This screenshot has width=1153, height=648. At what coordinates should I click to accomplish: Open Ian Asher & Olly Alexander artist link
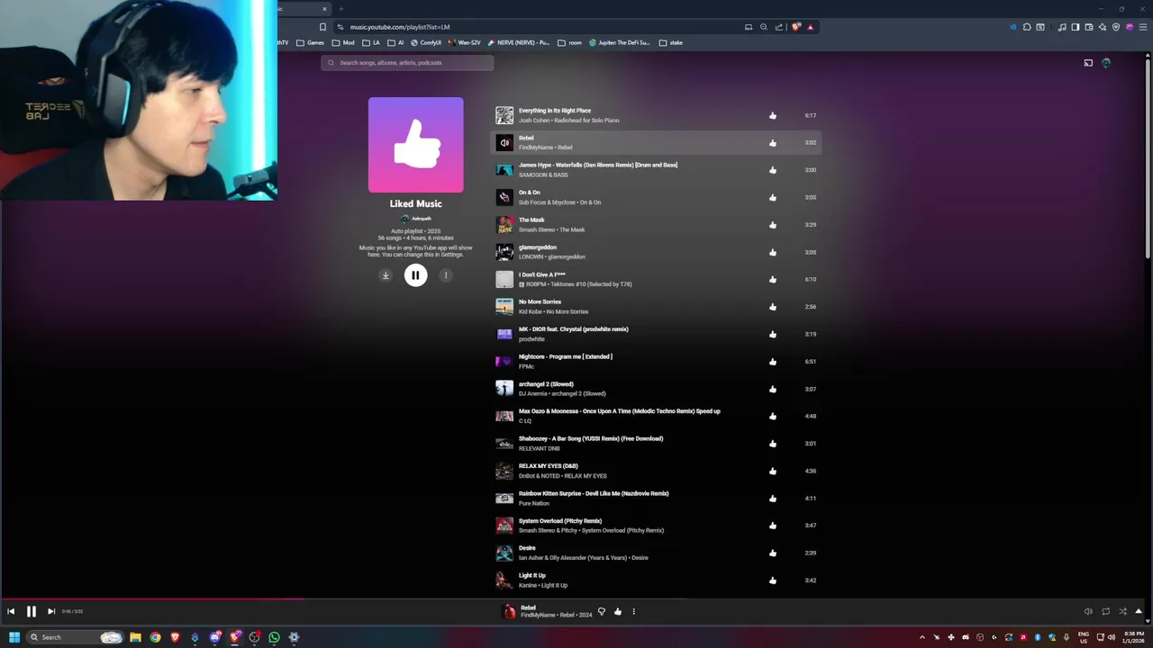tap(572, 558)
